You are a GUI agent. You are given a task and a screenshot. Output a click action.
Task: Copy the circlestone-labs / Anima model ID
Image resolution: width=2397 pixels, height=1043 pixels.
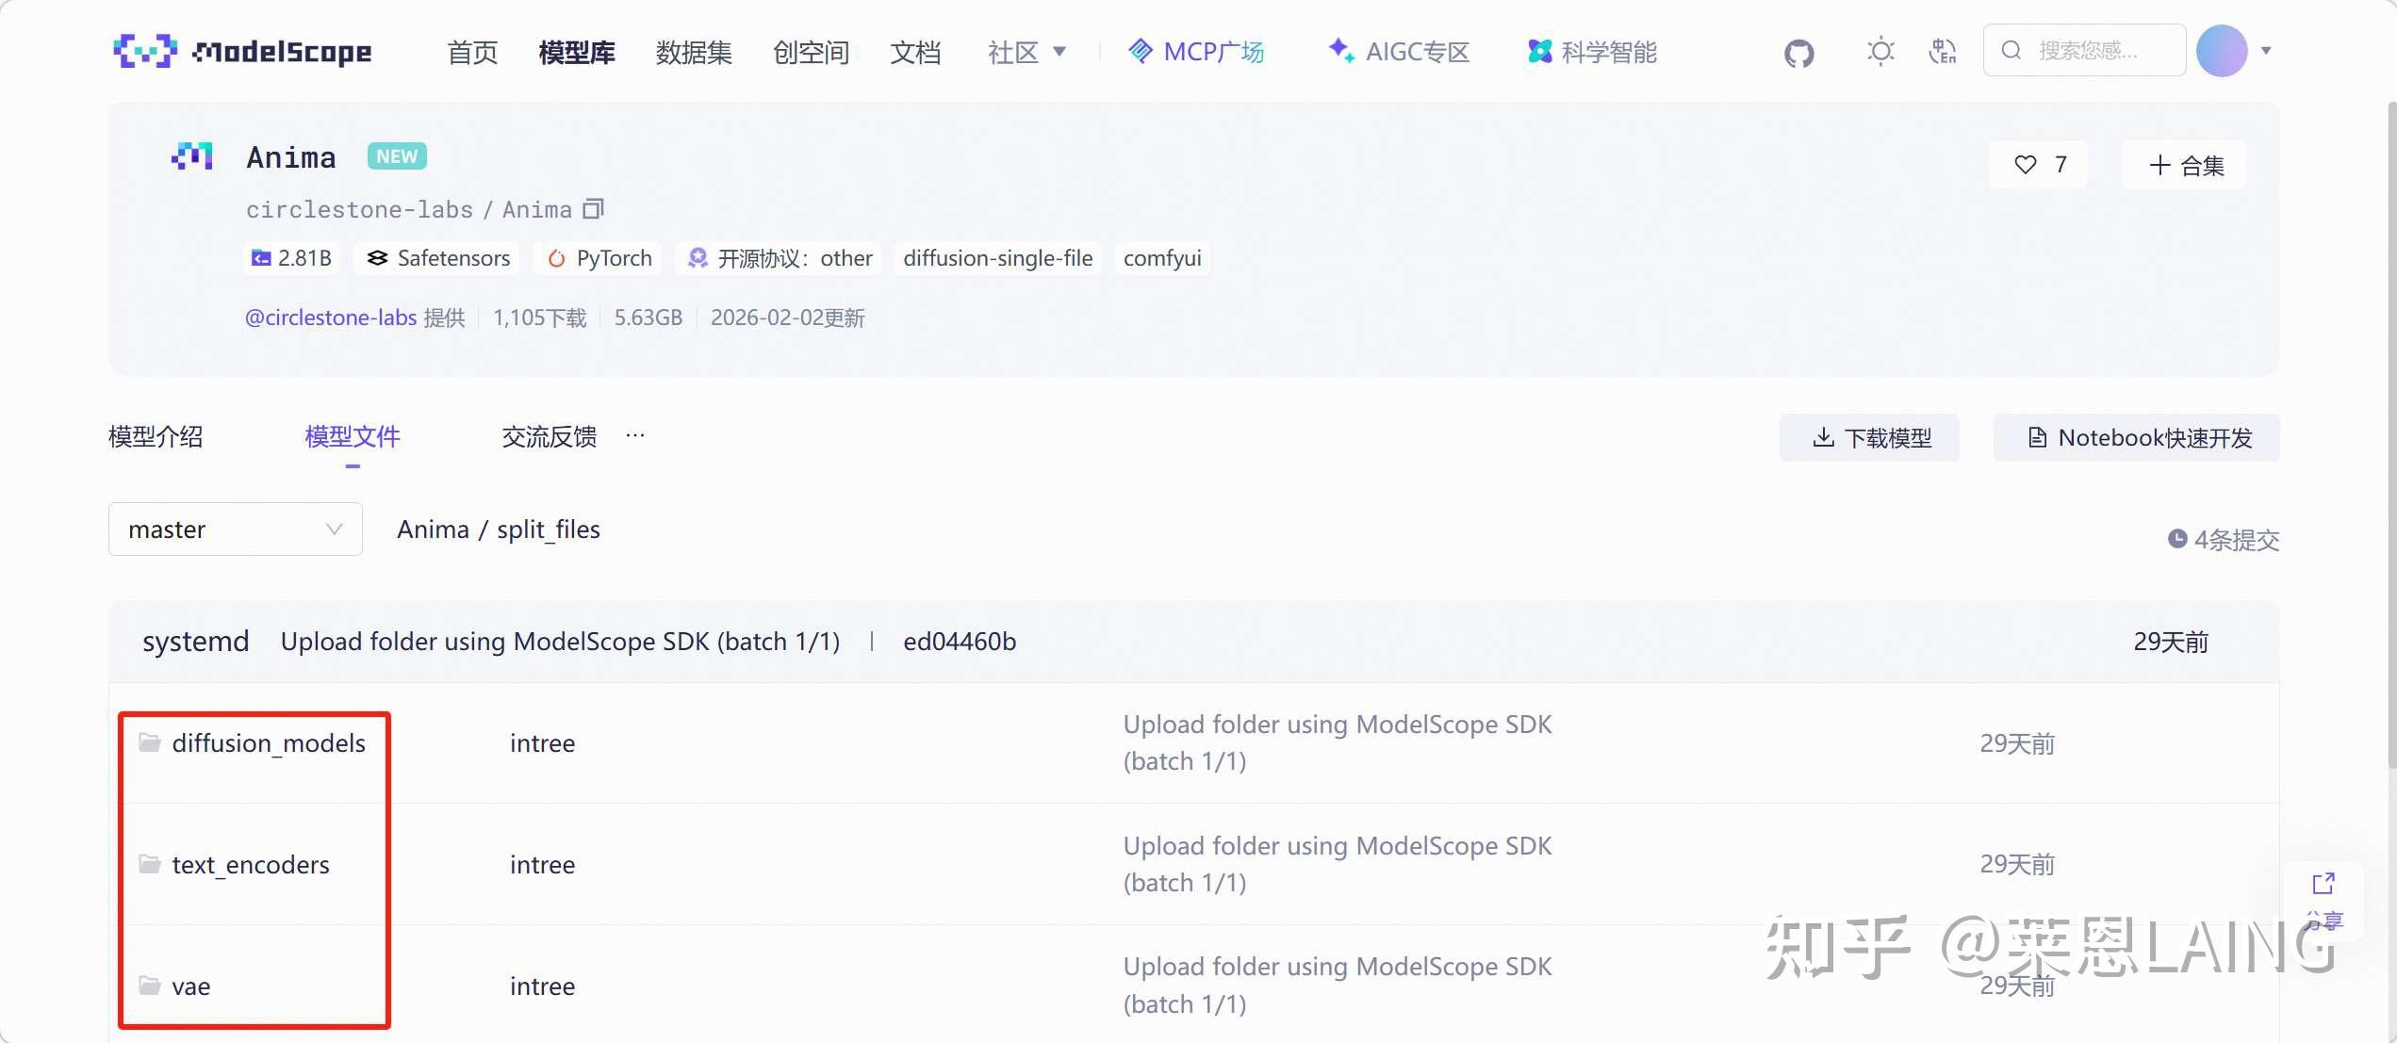(x=593, y=208)
